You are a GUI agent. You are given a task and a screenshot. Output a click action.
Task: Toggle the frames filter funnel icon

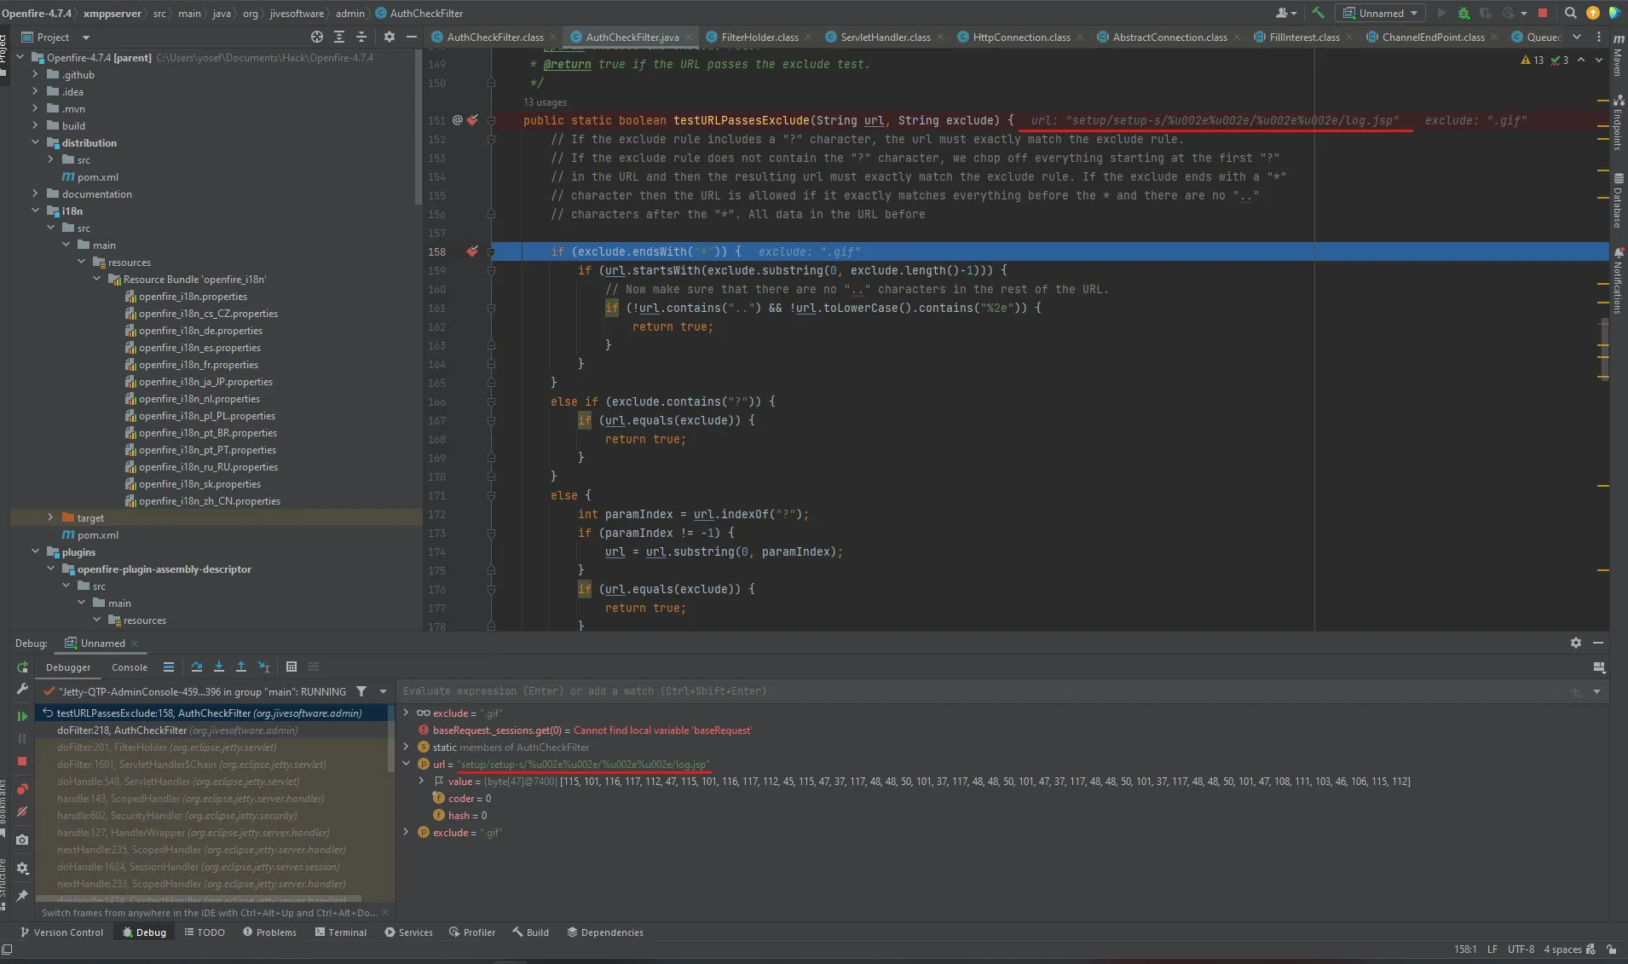coord(362,691)
